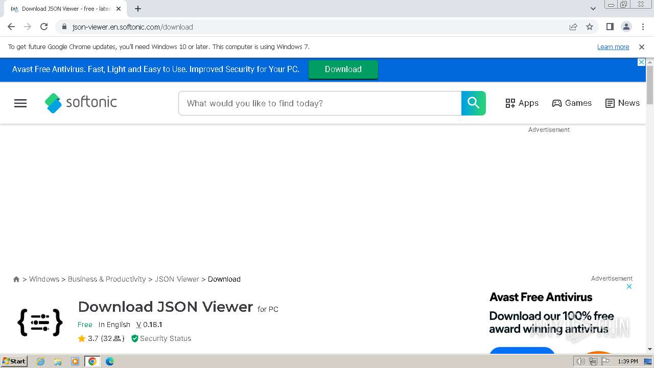Click the taskbar clock 1:39 PM
The image size is (654, 368).
(x=628, y=361)
